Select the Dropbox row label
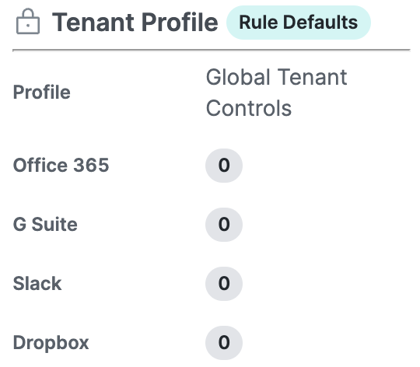 pos(51,343)
